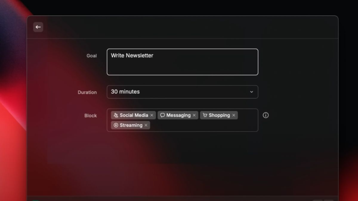This screenshot has width=358, height=201.
Task: Click the Shopping cart icon
Action: (205, 115)
